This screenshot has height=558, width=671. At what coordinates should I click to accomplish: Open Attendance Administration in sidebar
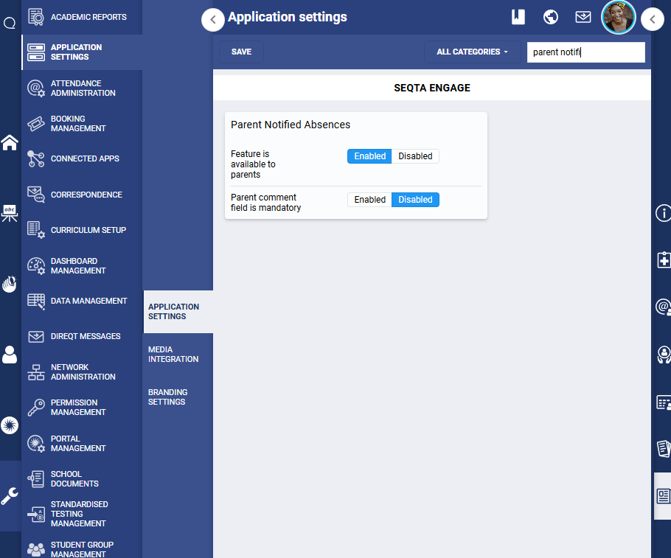(82, 88)
